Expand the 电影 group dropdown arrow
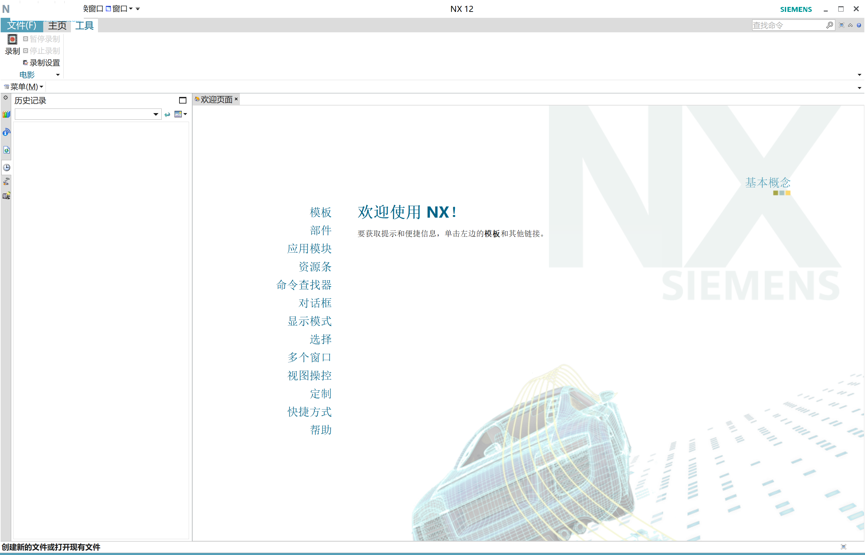Image resolution: width=865 pixels, height=555 pixels. click(58, 75)
